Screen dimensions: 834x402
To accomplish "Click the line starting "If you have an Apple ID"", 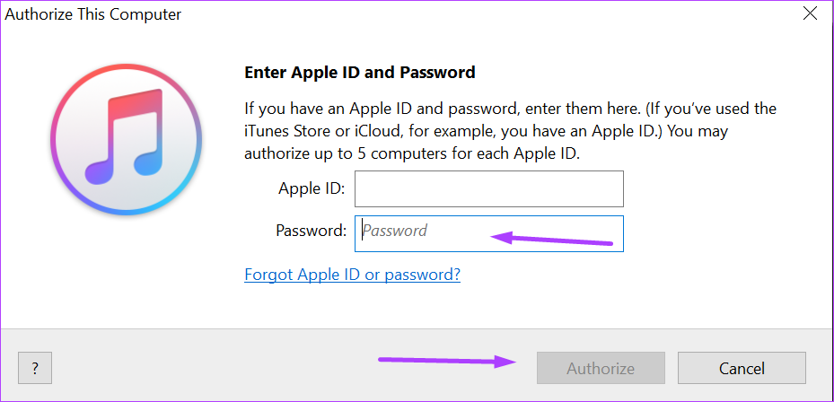I will coord(510,109).
